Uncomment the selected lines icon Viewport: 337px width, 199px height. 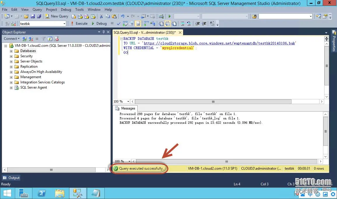tap(189, 24)
